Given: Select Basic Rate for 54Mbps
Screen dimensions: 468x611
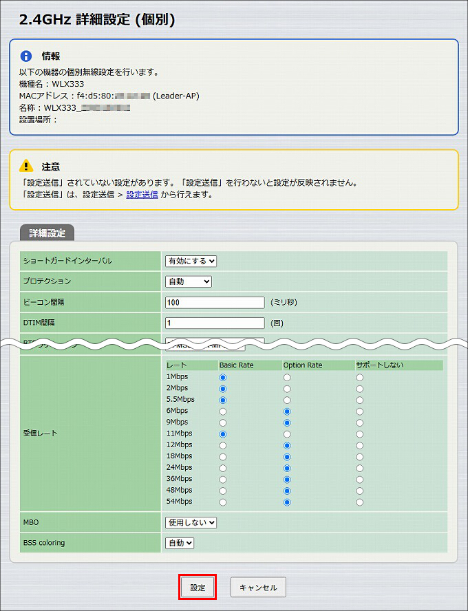Looking at the screenshot, I should click(x=223, y=502).
